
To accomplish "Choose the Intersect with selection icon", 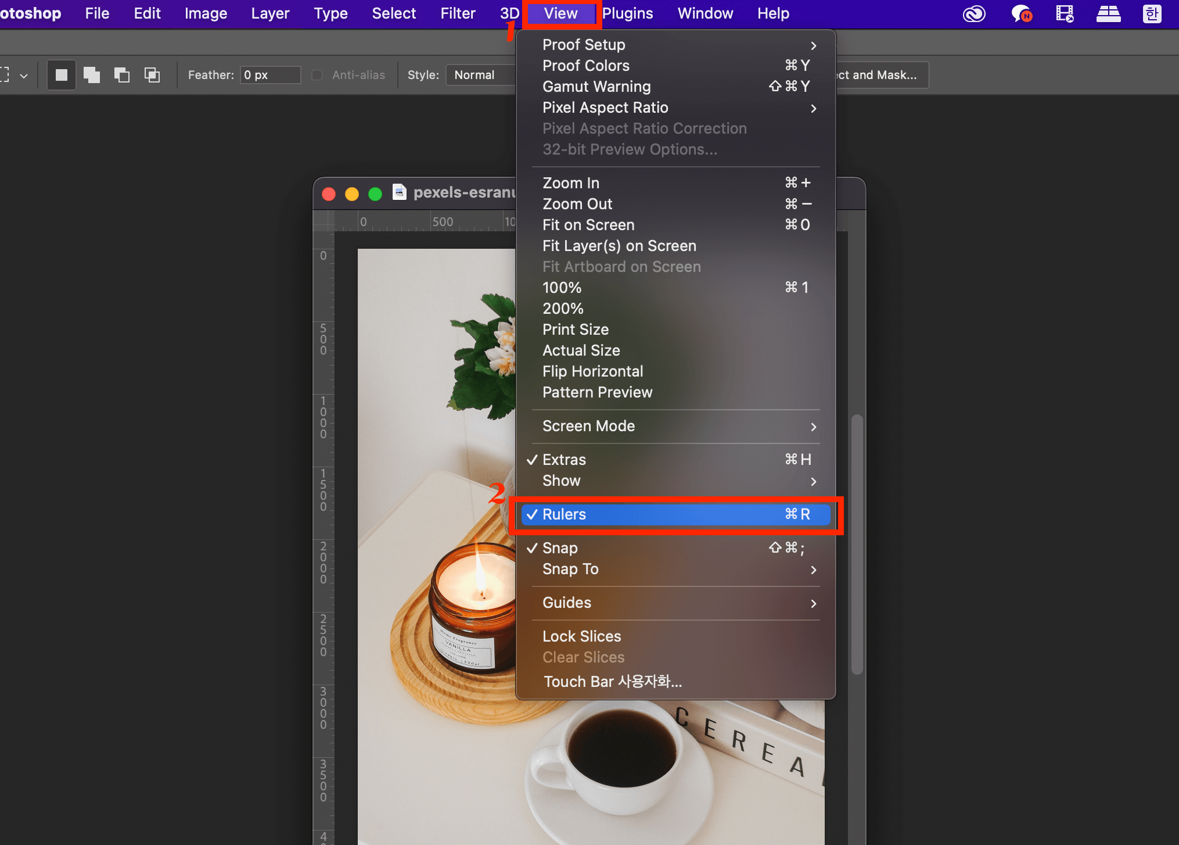I will [152, 75].
